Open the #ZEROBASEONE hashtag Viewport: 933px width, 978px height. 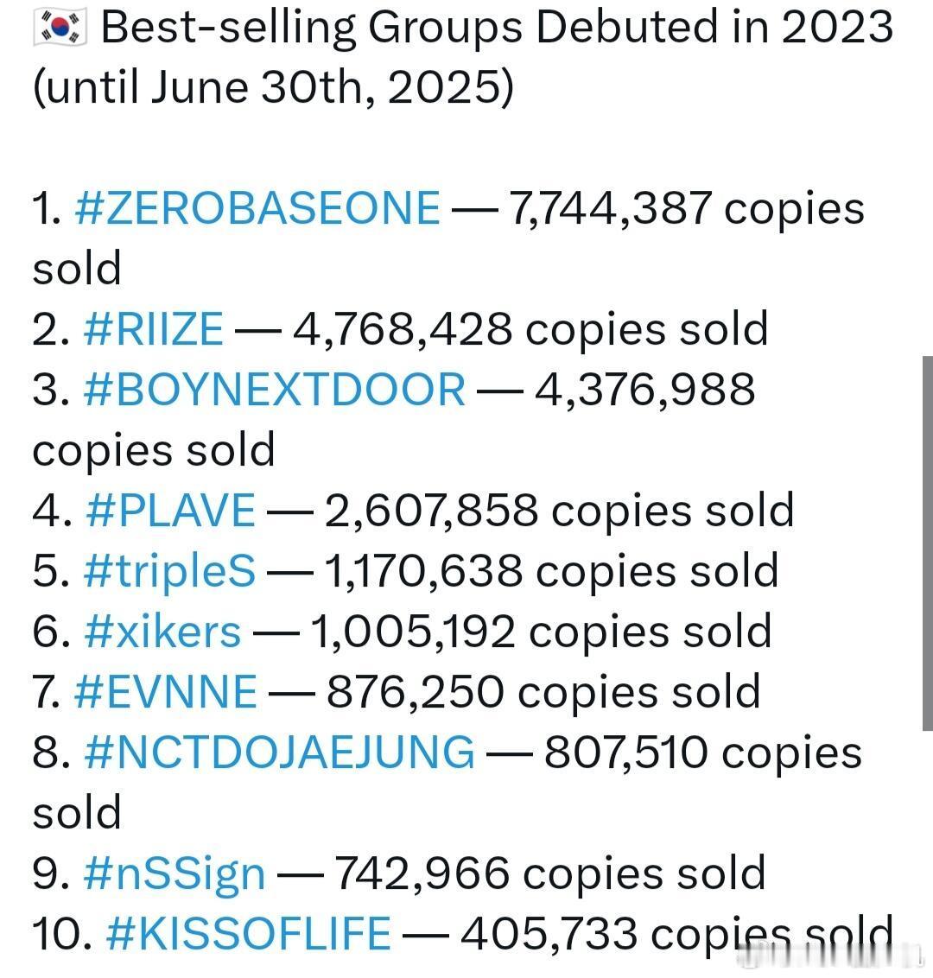257,207
